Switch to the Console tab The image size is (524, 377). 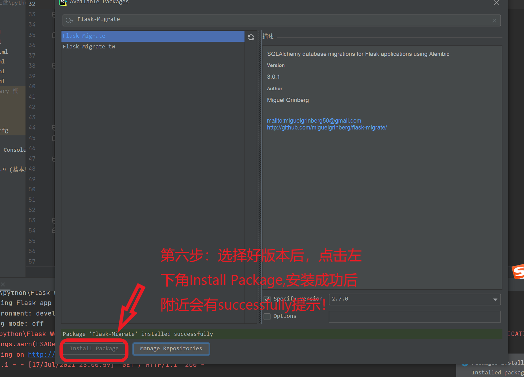pos(14,149)
